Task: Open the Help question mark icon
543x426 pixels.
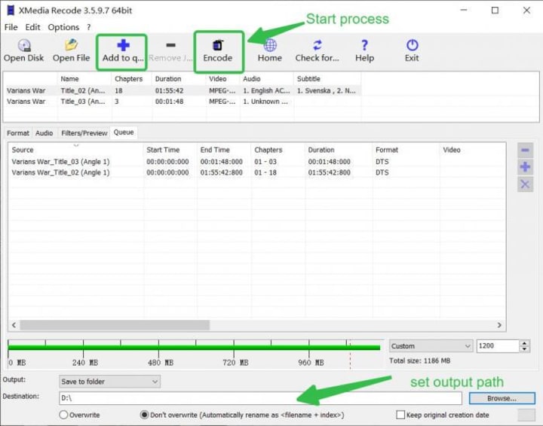Action: point(364,45)
